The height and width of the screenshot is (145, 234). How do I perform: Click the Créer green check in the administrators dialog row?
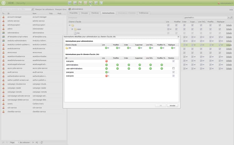point(129,65)
